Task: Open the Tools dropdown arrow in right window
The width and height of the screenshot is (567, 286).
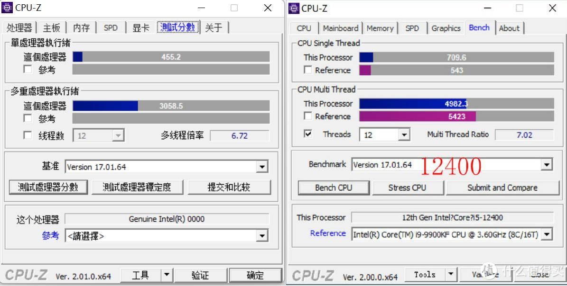Action: pyautogui.click(x=451, y=274)
